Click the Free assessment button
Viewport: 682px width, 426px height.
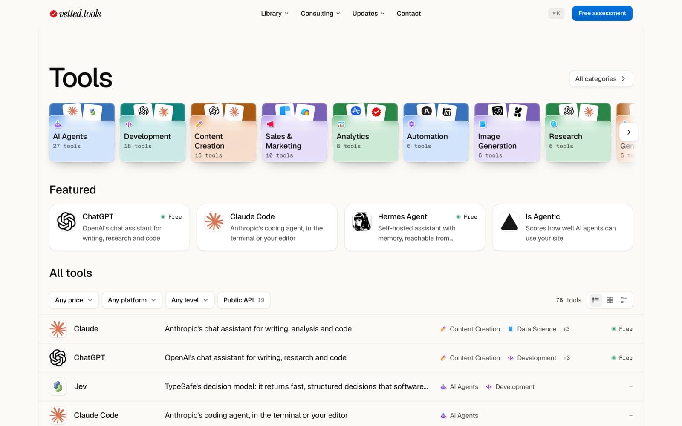point(602,13)
